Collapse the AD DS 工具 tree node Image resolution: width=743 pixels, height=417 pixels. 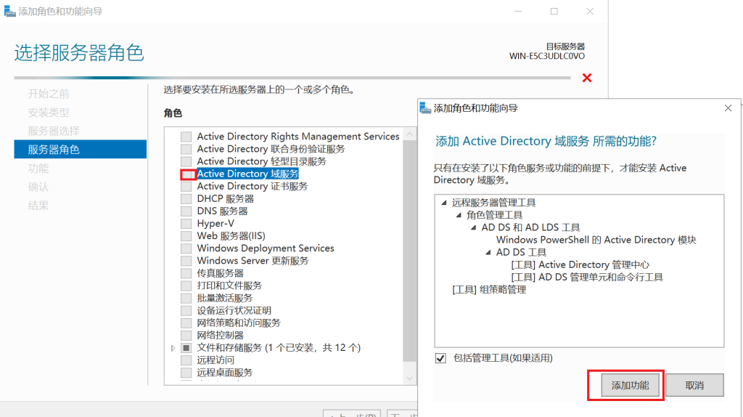pos(488,252)
